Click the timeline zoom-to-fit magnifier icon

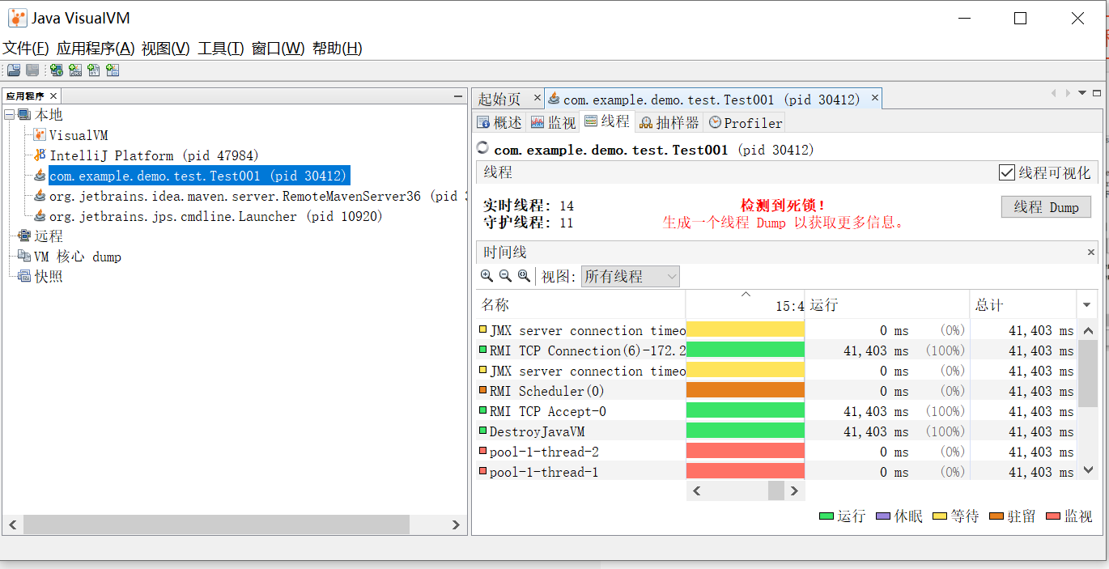[524, 276]
